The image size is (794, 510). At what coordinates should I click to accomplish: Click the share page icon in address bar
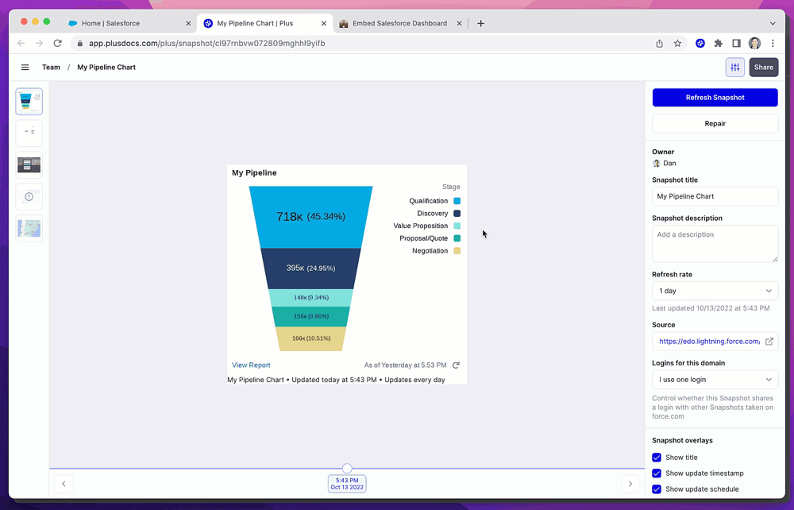(x=659, y=44)
